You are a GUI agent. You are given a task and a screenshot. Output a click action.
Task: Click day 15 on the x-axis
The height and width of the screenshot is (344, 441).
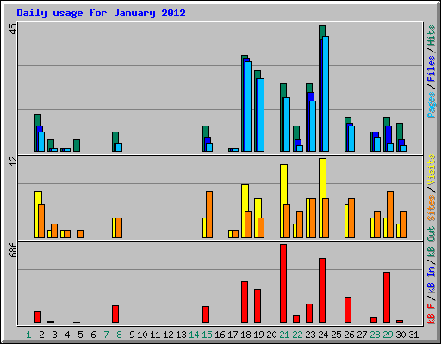[x=207, y=335]
